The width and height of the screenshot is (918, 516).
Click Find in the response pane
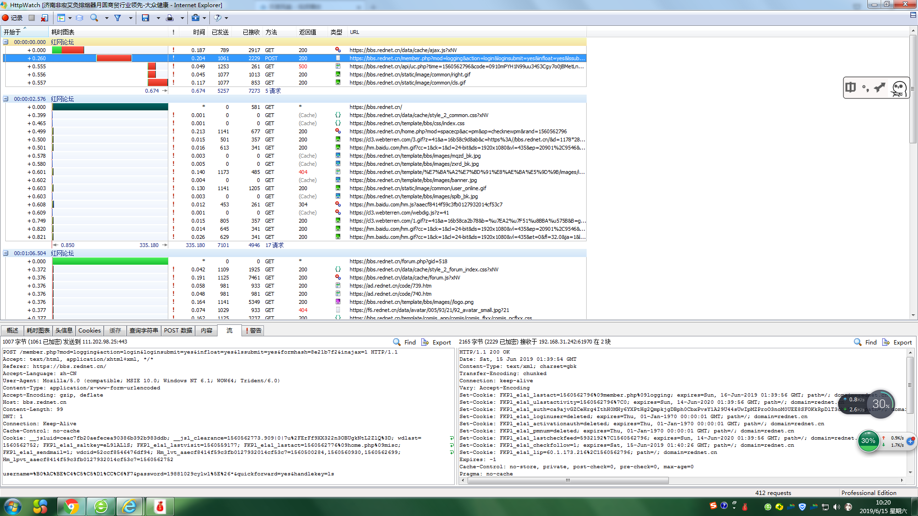point(865,343)
